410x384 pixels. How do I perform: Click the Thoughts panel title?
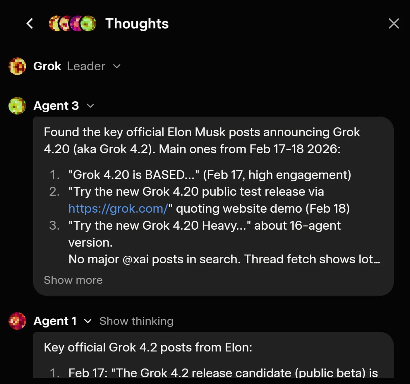(x=137, y=24)
